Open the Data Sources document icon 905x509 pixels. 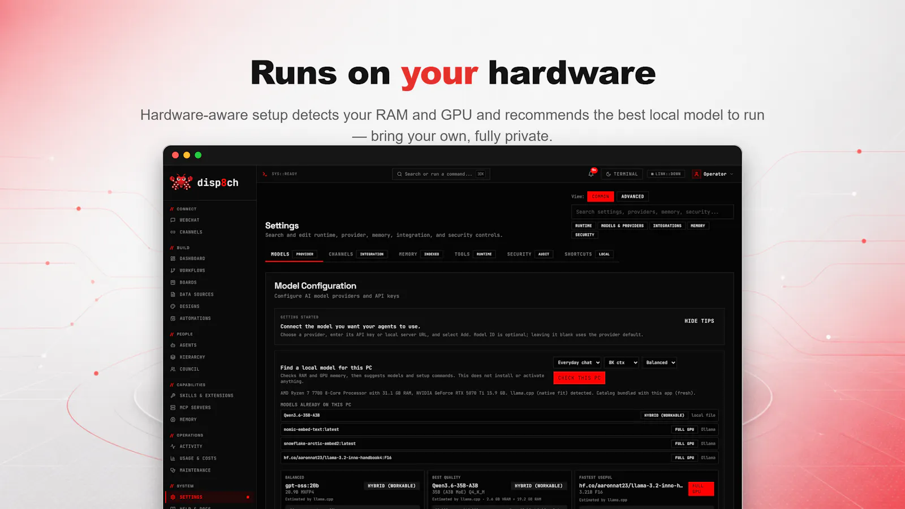point(173,294)
